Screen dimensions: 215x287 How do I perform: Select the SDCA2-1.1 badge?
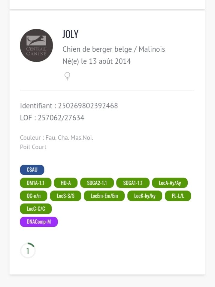[97, 183]
